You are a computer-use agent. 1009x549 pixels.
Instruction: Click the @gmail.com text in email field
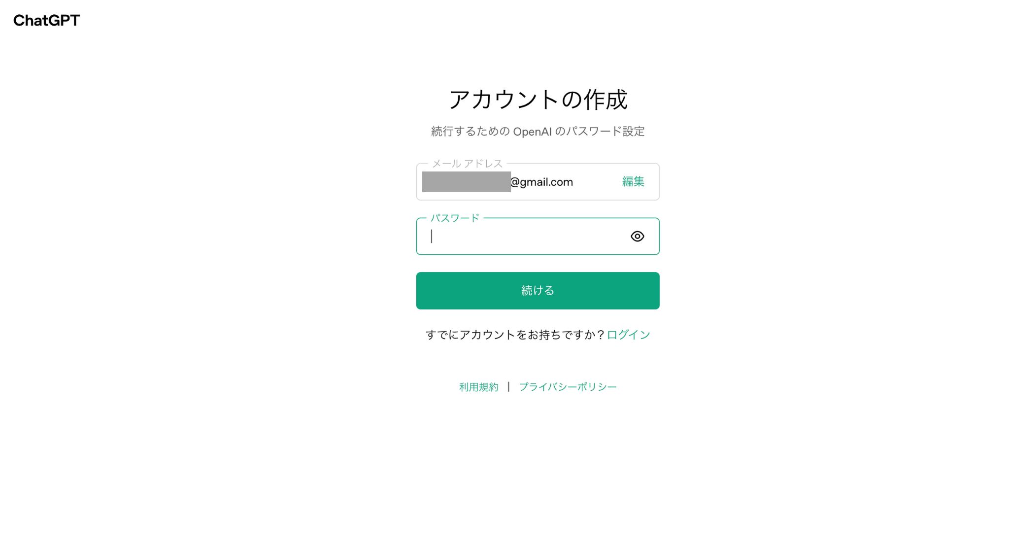pyautogui.click(x=542, y=182)
